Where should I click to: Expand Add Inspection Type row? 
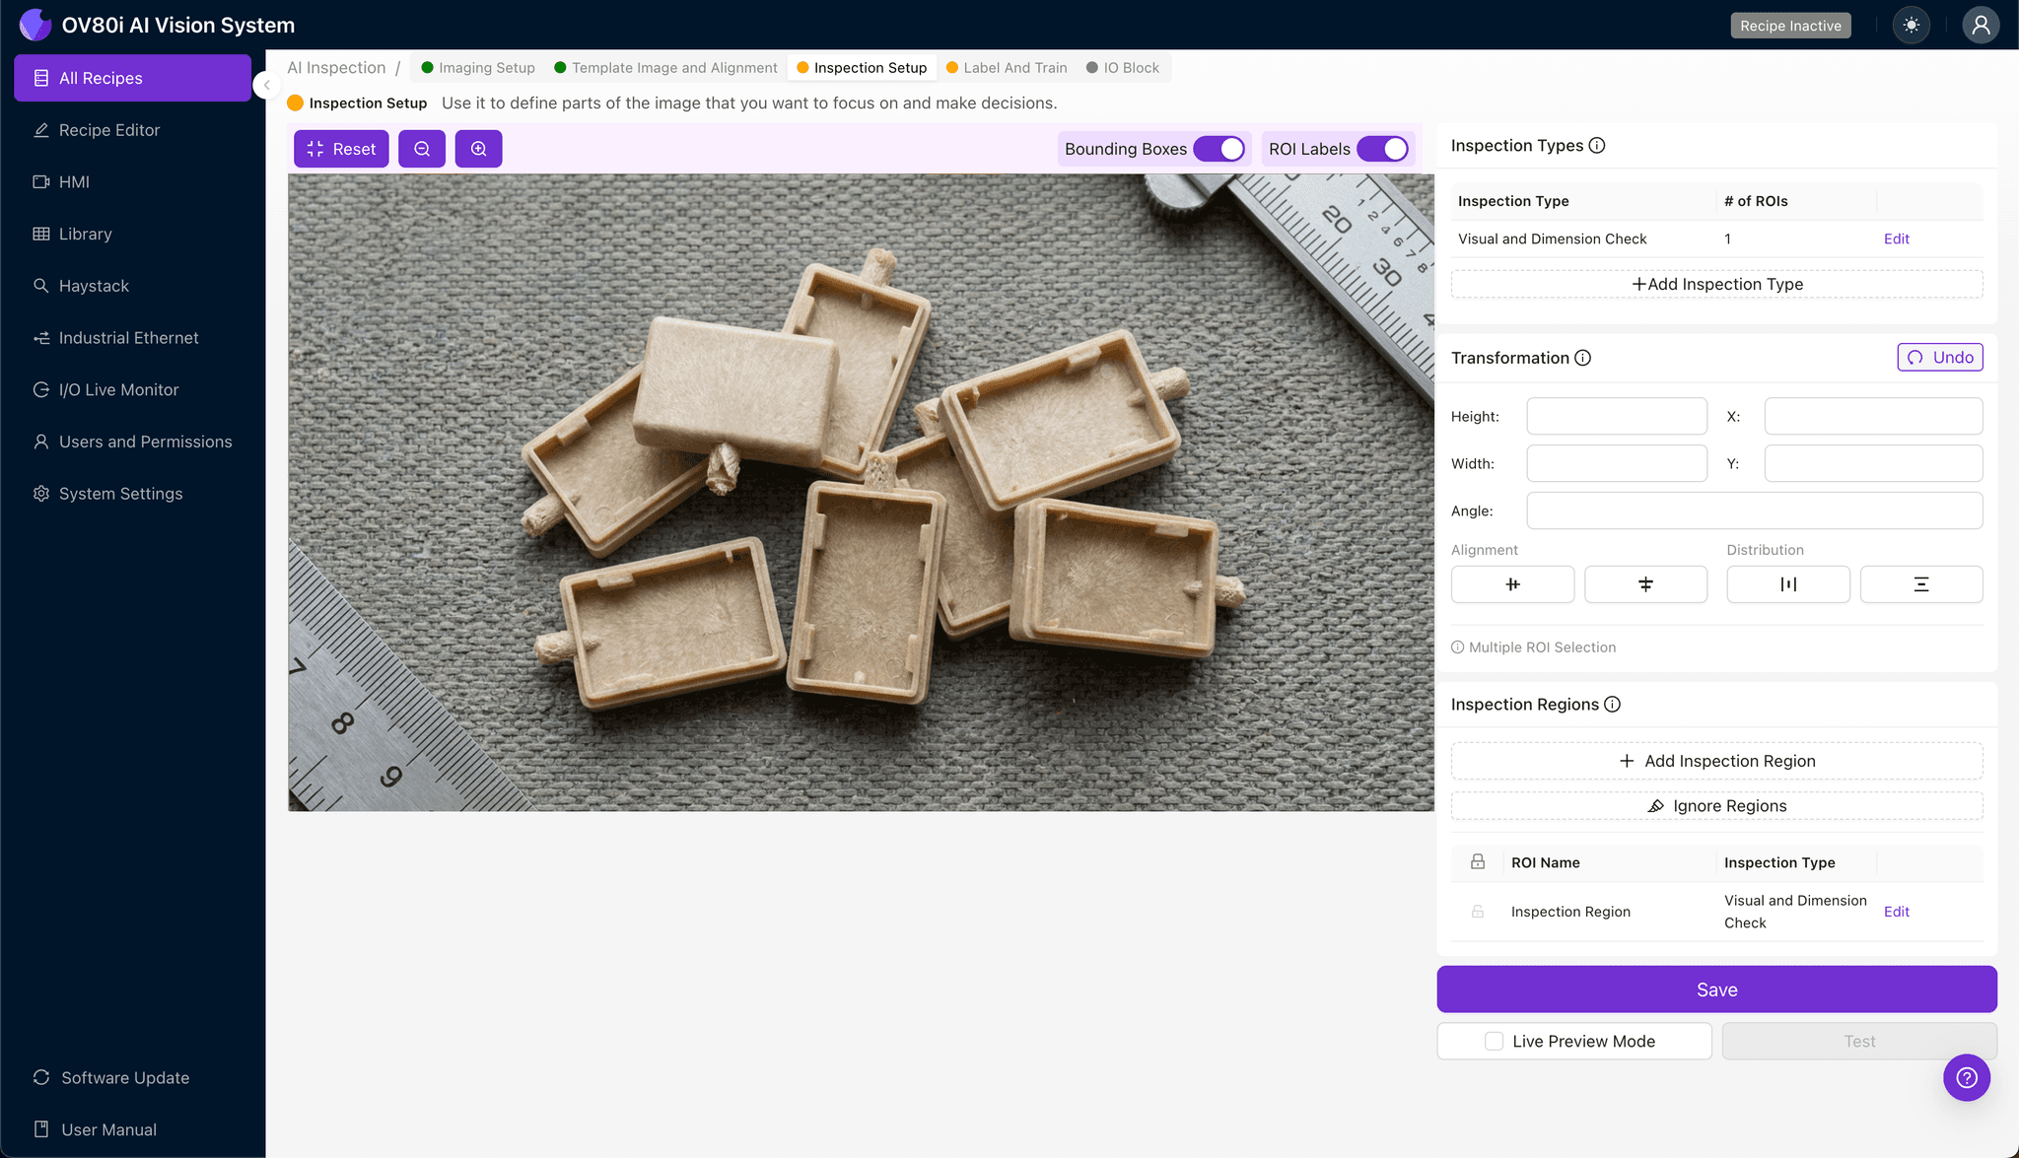coord(1716,284)
